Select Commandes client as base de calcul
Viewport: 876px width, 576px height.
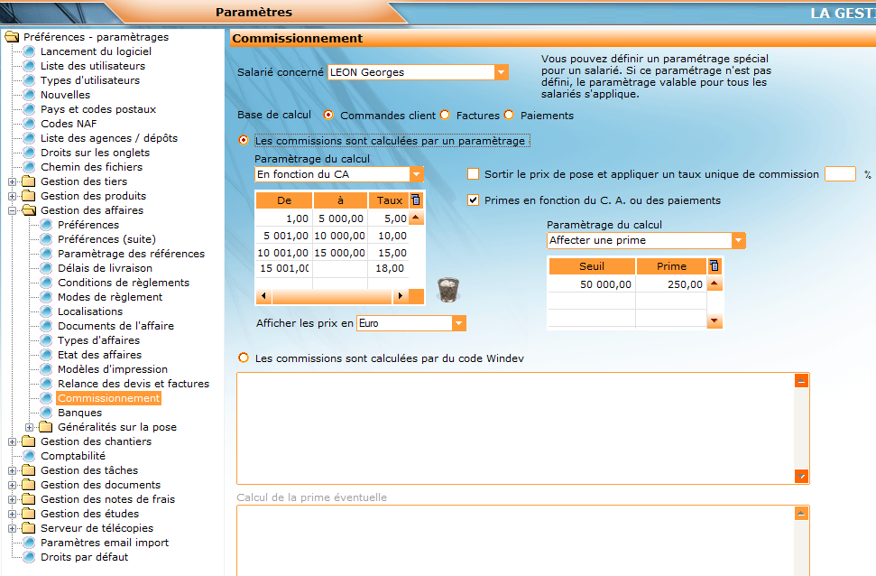328,115
